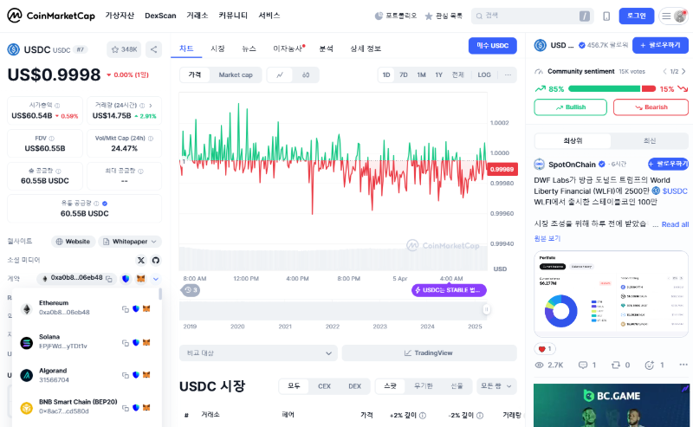The width and height of the screenshot is (693, 427).
Task: Add Solana contract to MetaMask
Action: pos(146,343)
